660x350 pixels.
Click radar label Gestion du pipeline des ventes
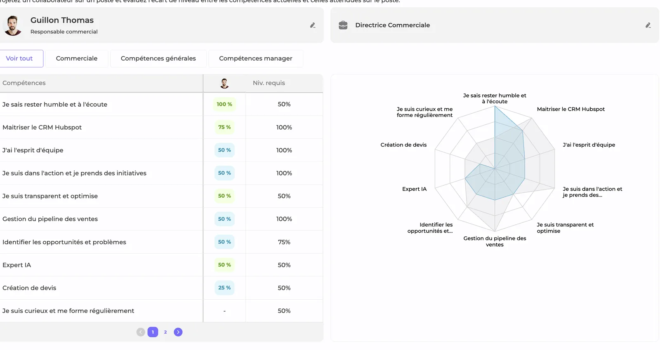point(495,241)
